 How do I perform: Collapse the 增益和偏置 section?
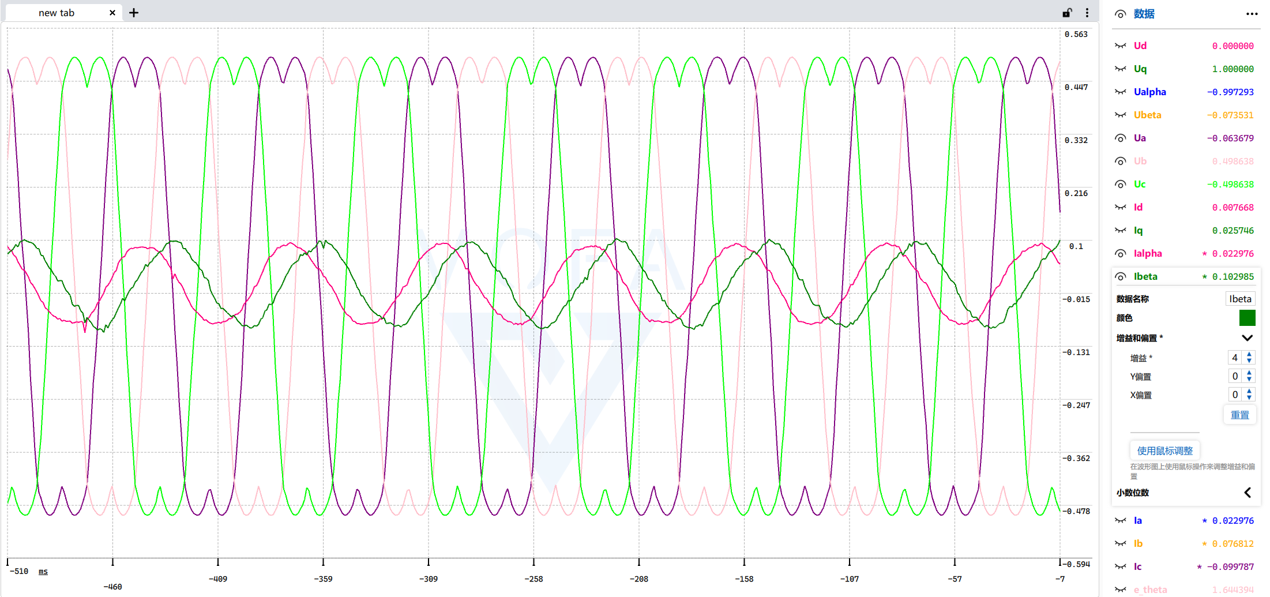coord(1247,338)
